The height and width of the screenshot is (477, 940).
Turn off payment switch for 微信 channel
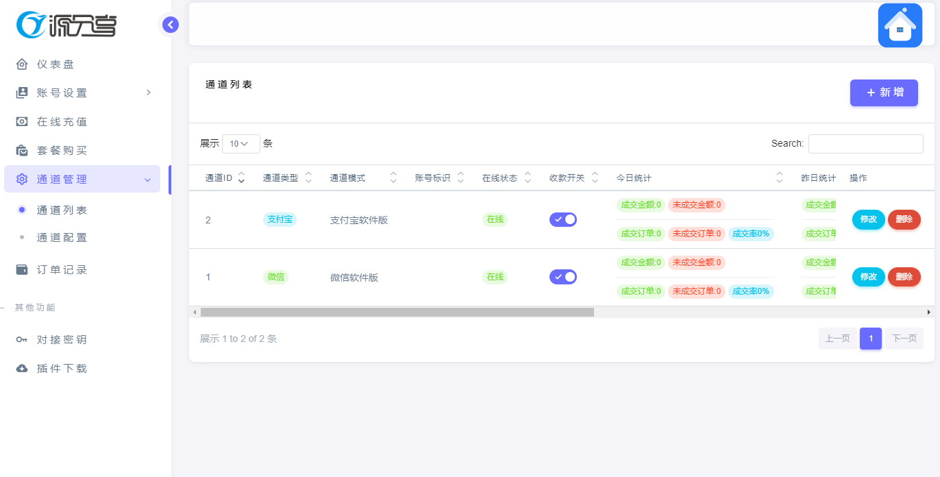pyautogui.click(x=563, y=277)
